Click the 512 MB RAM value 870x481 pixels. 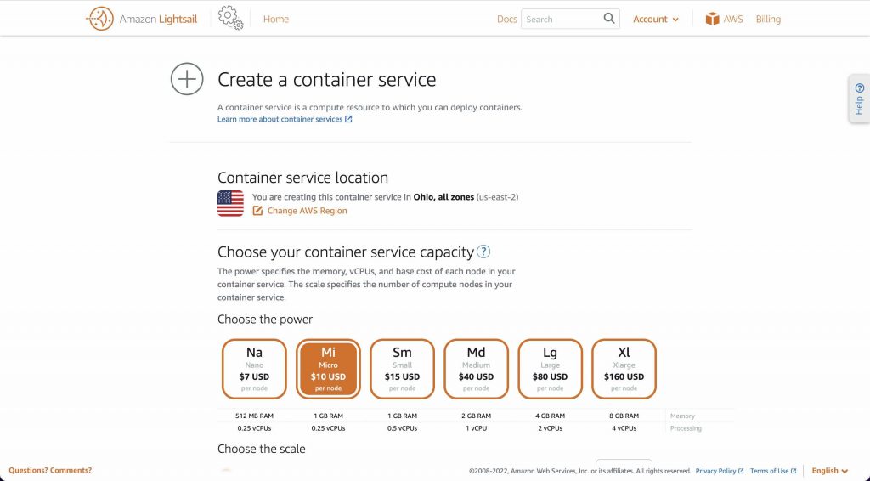coord(254,416)
